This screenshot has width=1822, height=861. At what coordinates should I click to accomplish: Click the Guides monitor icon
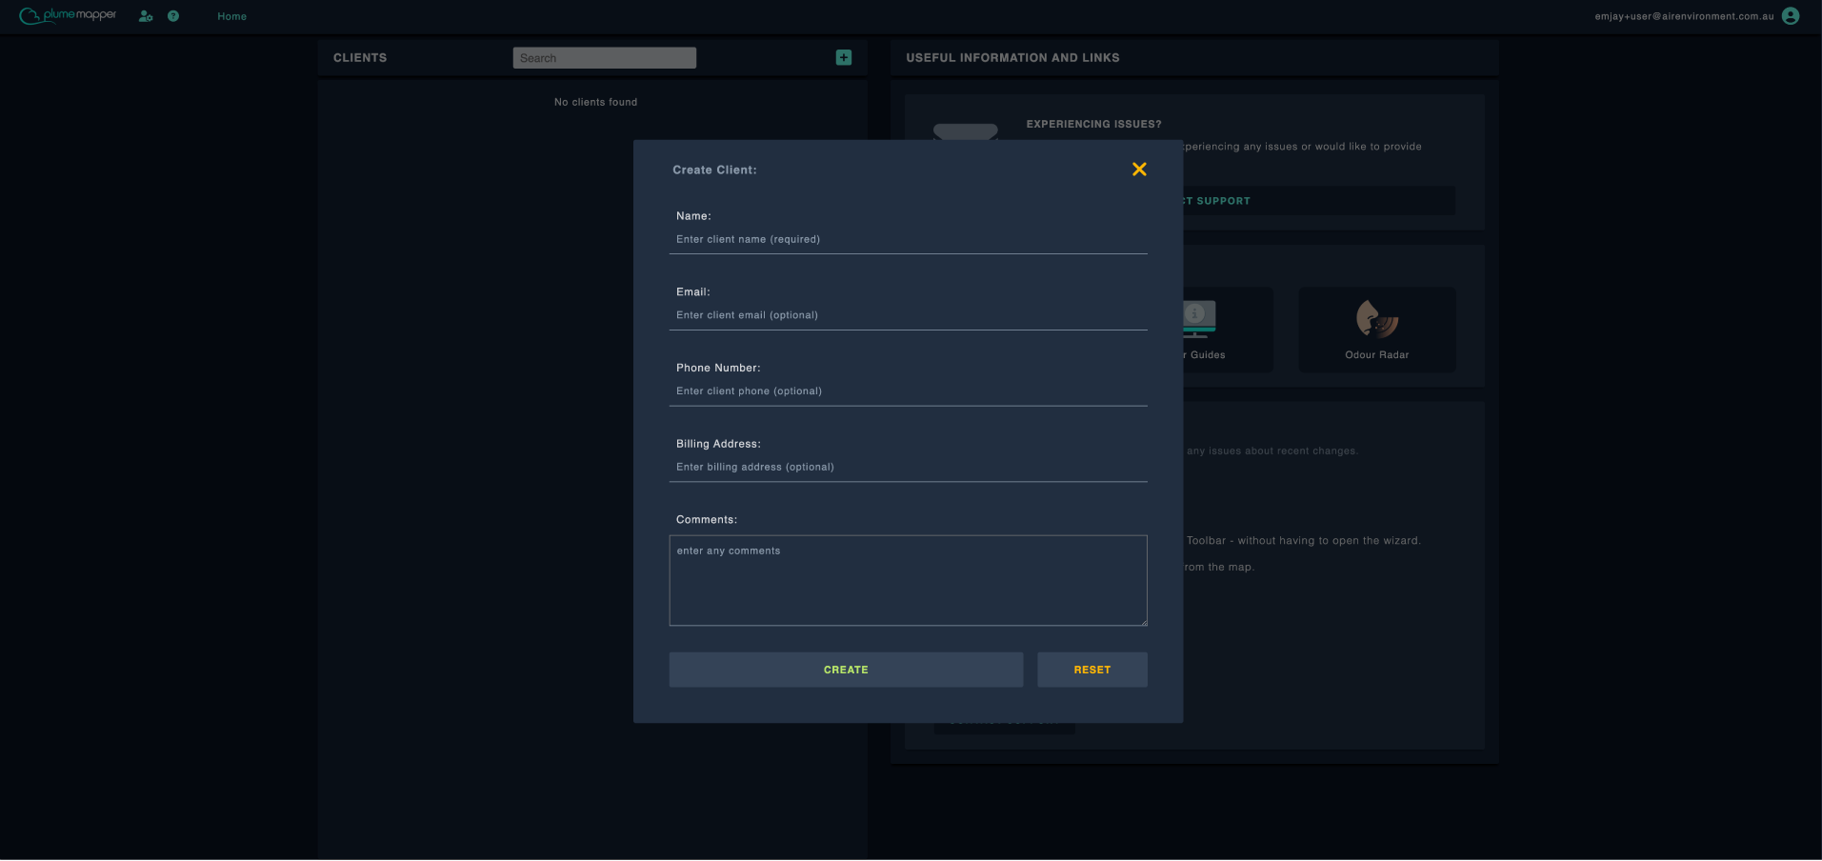pyautogui.click(x=1199, y=319)
